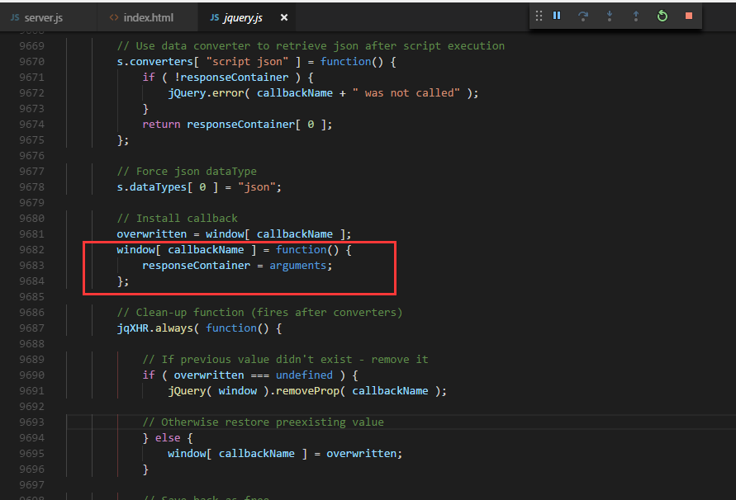Click line number 9697 in the gutter
Viewport: 736px width, 500px height.
(32, 485)
